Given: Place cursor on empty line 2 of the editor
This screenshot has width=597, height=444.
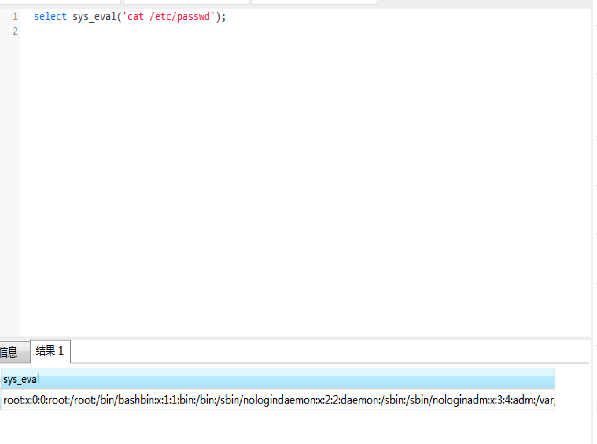Looking at the screenshot, I should (140, 31).
